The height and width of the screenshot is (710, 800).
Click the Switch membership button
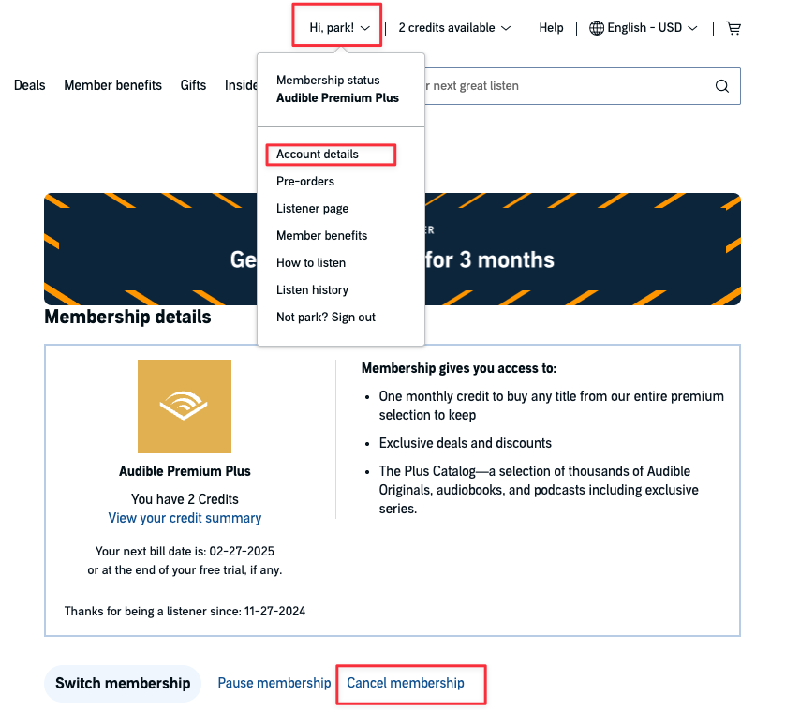tap(123, 683)
